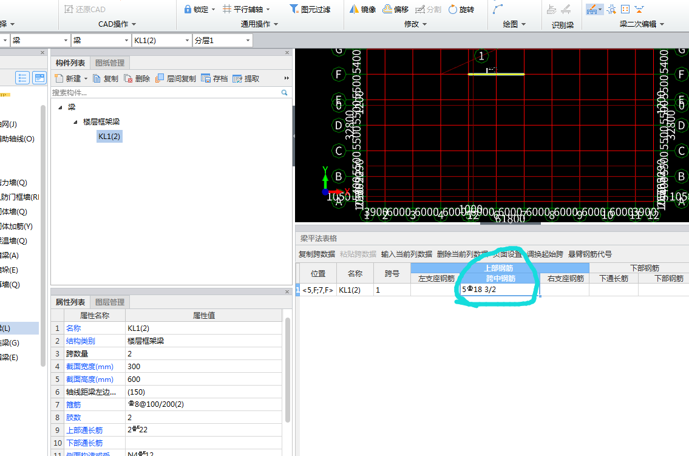Select the line drawing tool in 绘图
This screenshot has width=689, height=456.
(x=498, y=9)
